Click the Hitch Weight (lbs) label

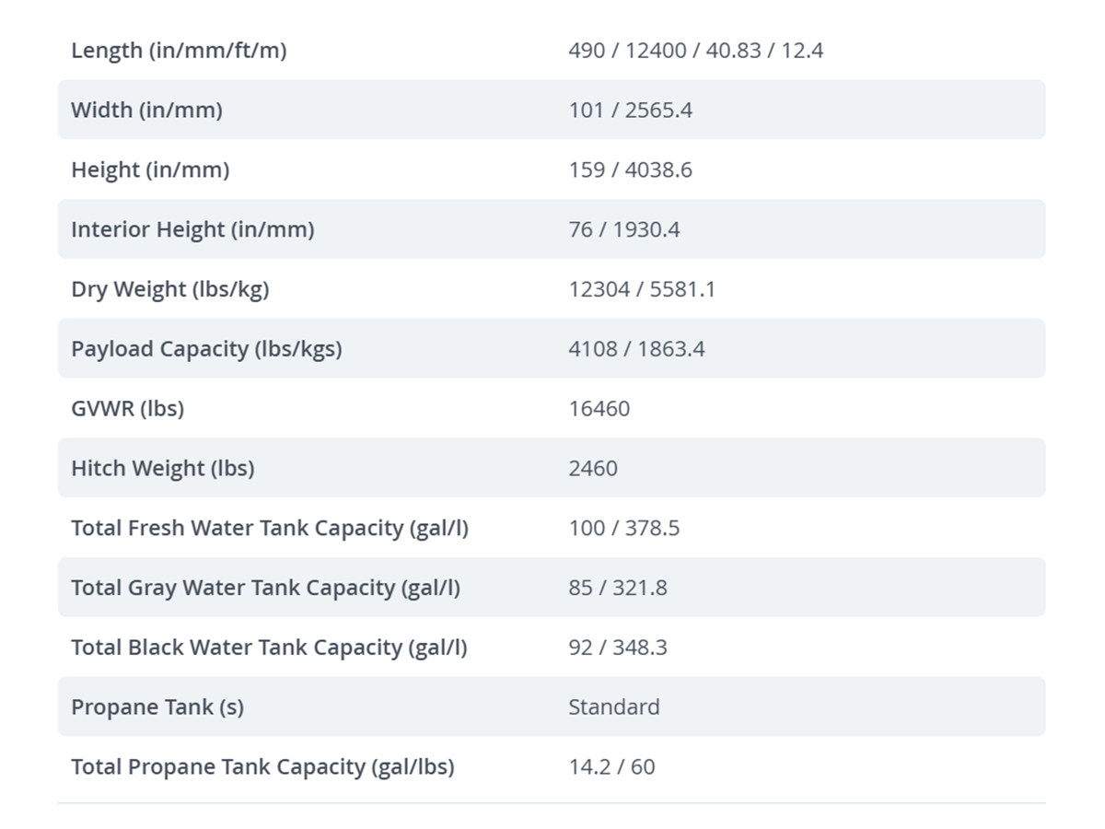[162, 468]
